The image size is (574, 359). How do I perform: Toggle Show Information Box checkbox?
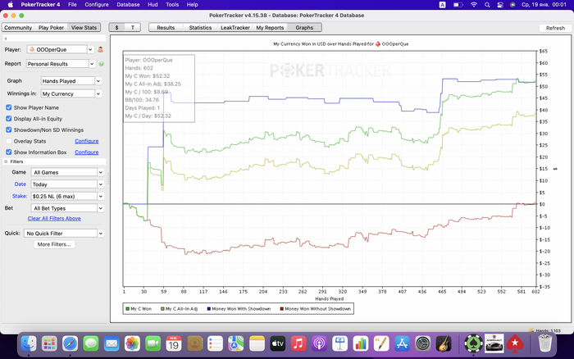[9, 152]
